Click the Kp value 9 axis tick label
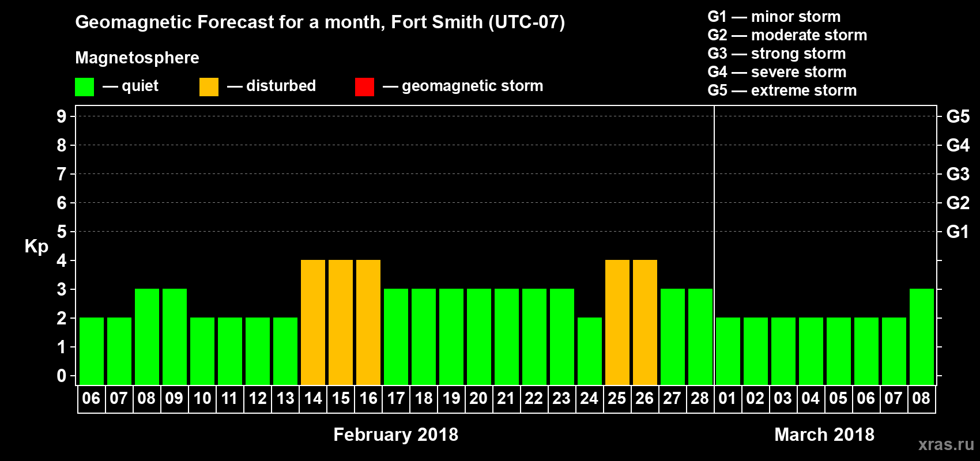This screenshot has width=980, height=461. click(x=62, y=116)
